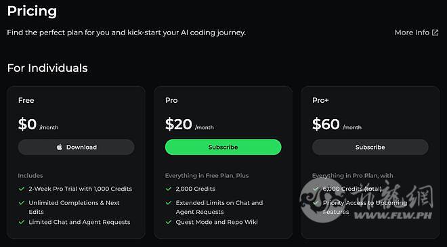Click green checkmark next to 2-Week Pro Trial

tap(22, 189)
